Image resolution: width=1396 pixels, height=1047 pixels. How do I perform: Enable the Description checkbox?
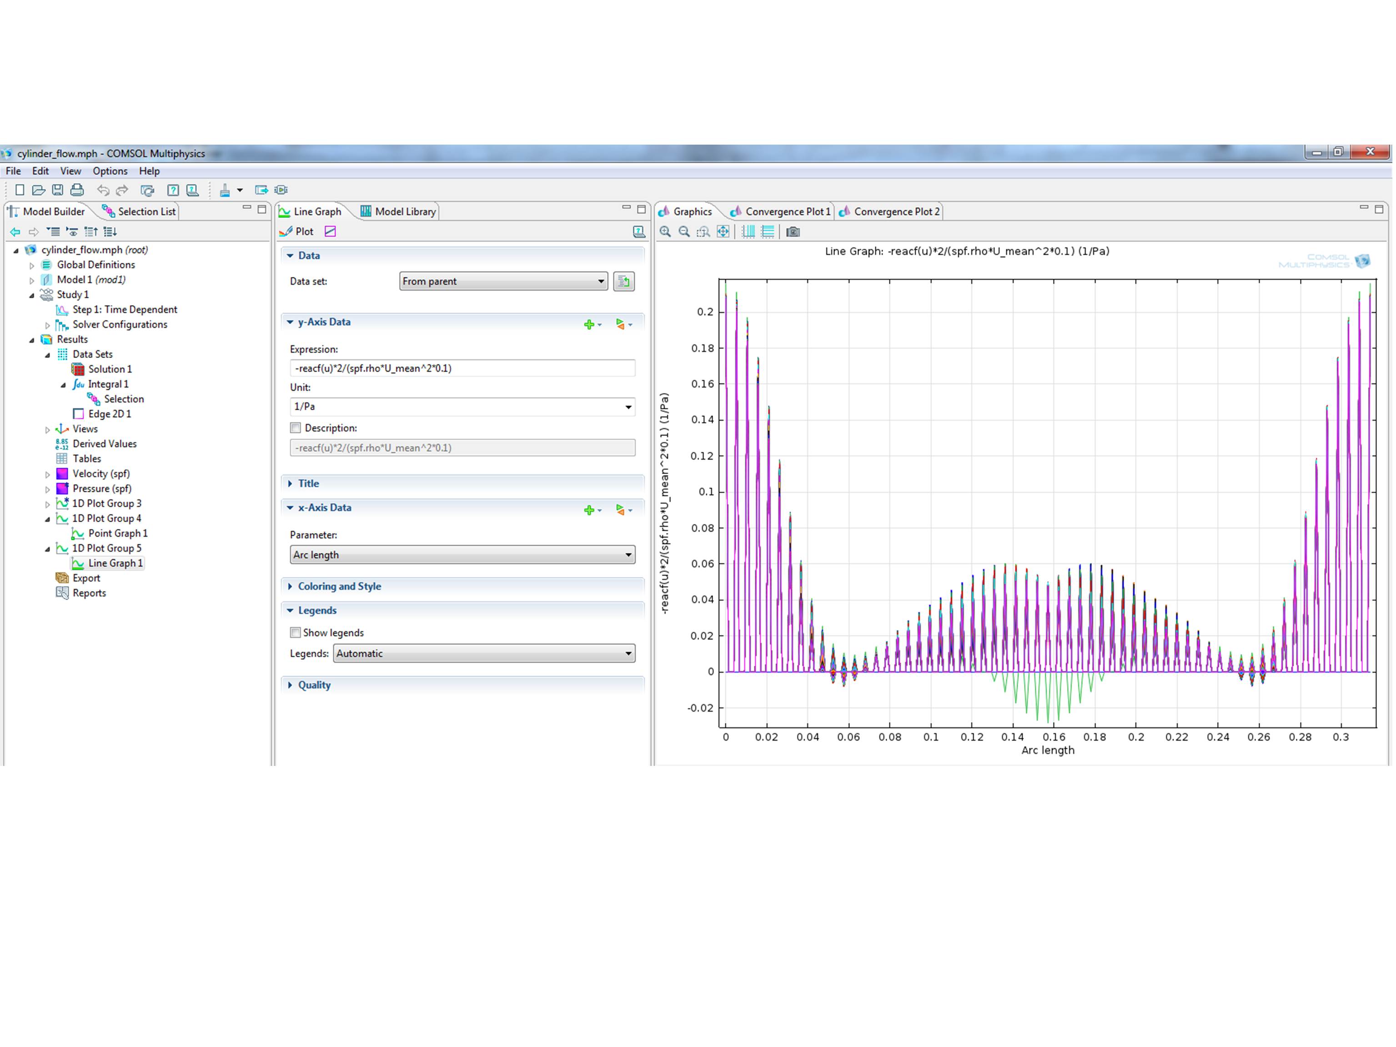click(x=296, y=428)
